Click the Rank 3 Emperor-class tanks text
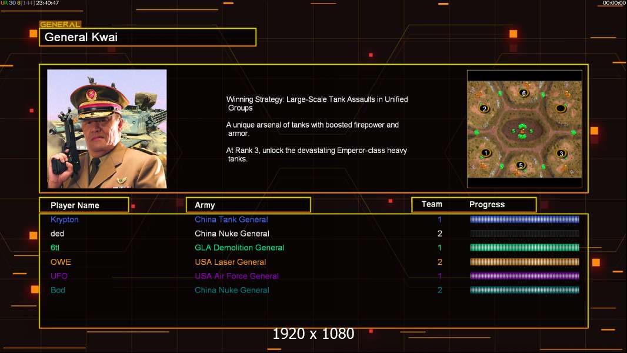 point(316,155)
